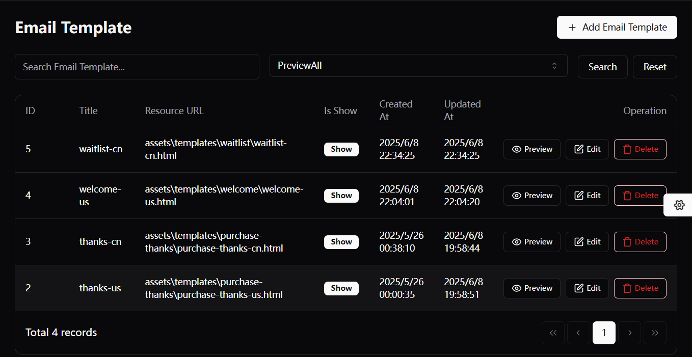Delete the thanks-cn template
The width and height of the screenshot is (692, 357).
point(640,242)
